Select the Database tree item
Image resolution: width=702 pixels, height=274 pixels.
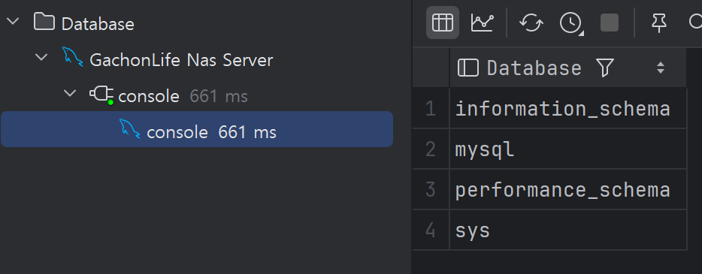pos(98,24)
